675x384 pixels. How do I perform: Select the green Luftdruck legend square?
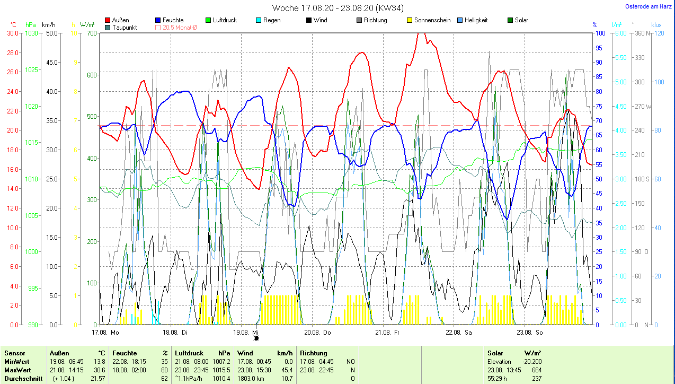point(208,20)
